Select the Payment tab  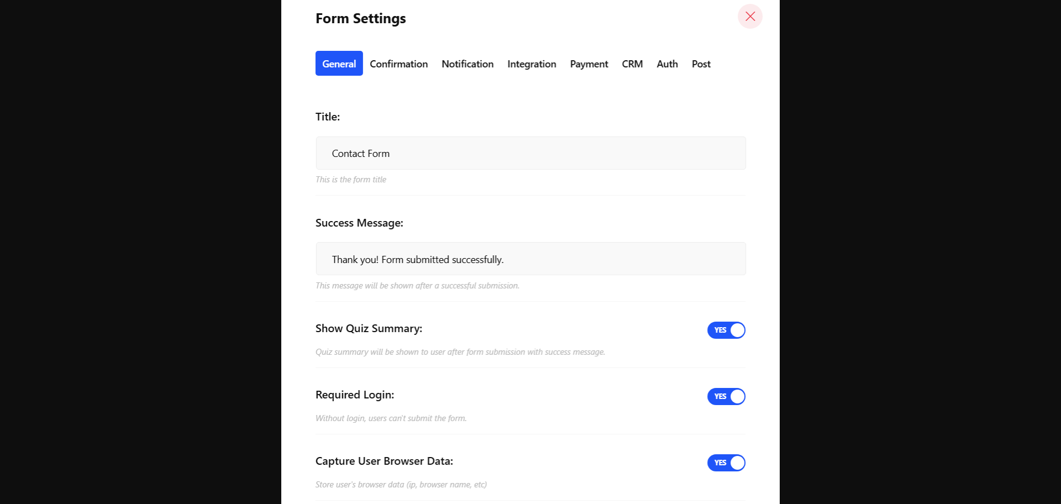pyautogui.click(x=589, y=64)
